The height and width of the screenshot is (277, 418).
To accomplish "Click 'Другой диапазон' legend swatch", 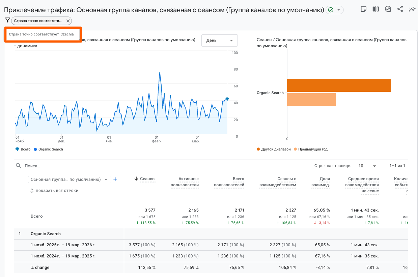I will (258, 149).
